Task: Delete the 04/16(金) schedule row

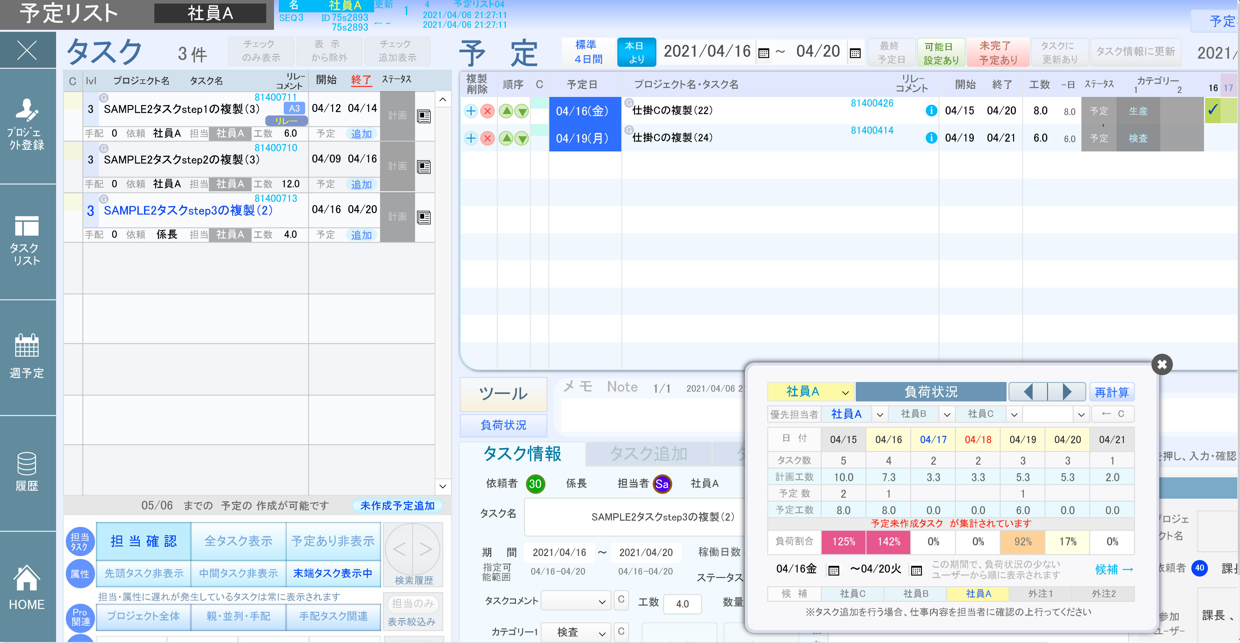Action: click(x=488, y=111)
